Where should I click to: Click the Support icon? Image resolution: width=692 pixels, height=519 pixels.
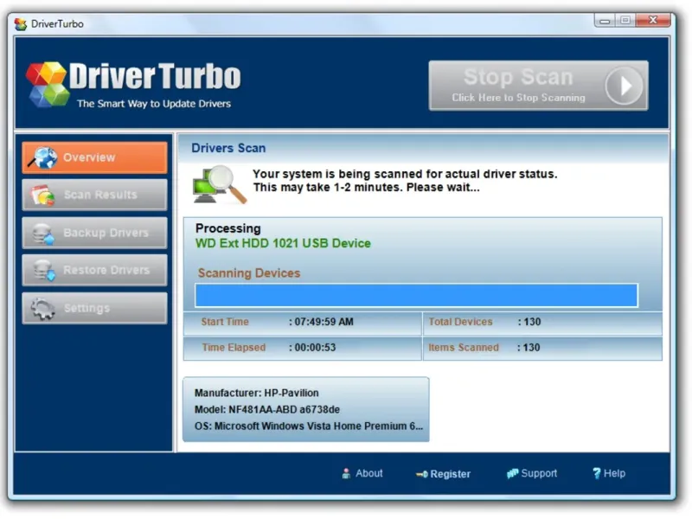512,473
